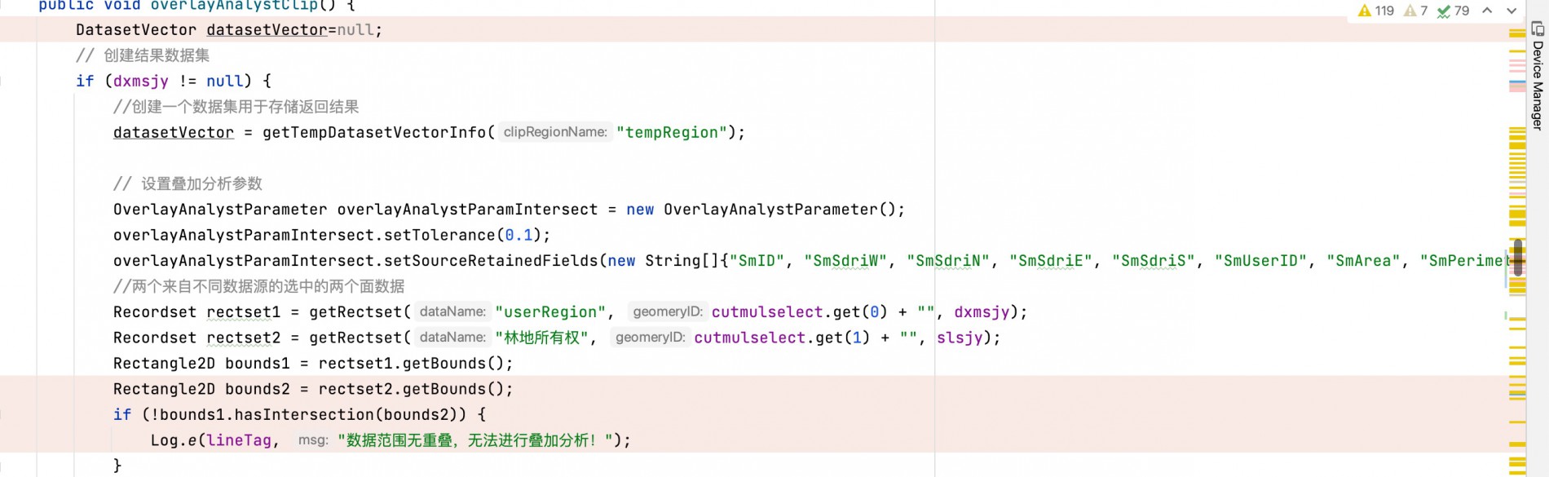Click the dataName hint before "userRegion"
Image resolution: width=1549 pixels, height=477 pixels.
pos(452,311)
